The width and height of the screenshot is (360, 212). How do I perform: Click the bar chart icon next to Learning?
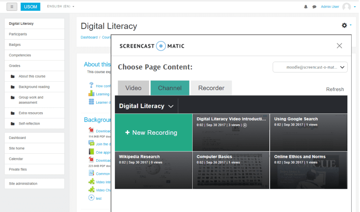(91, 93)
